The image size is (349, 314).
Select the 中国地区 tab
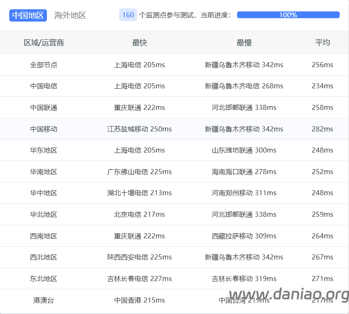pyautogui.click(x=28, y=15)
